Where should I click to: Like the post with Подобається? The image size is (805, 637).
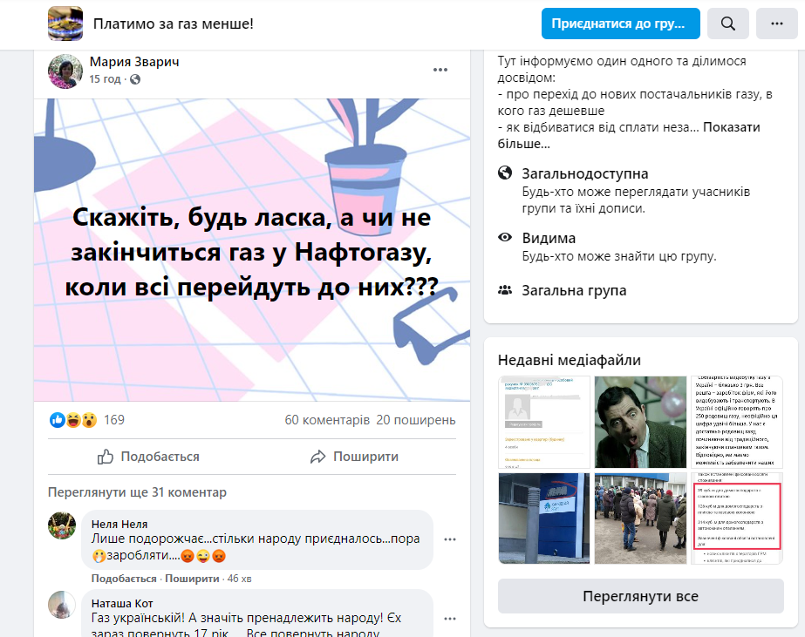[148, 457]
